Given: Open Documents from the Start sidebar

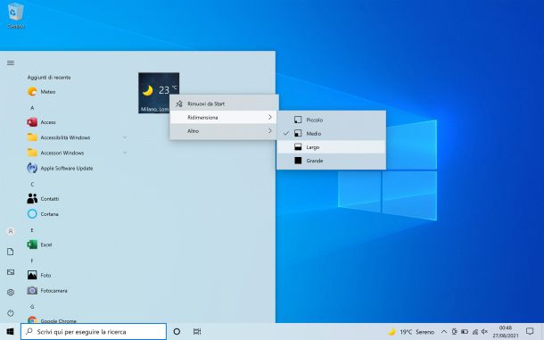Looking at the screenshot, I should click(x=11, y=252).
